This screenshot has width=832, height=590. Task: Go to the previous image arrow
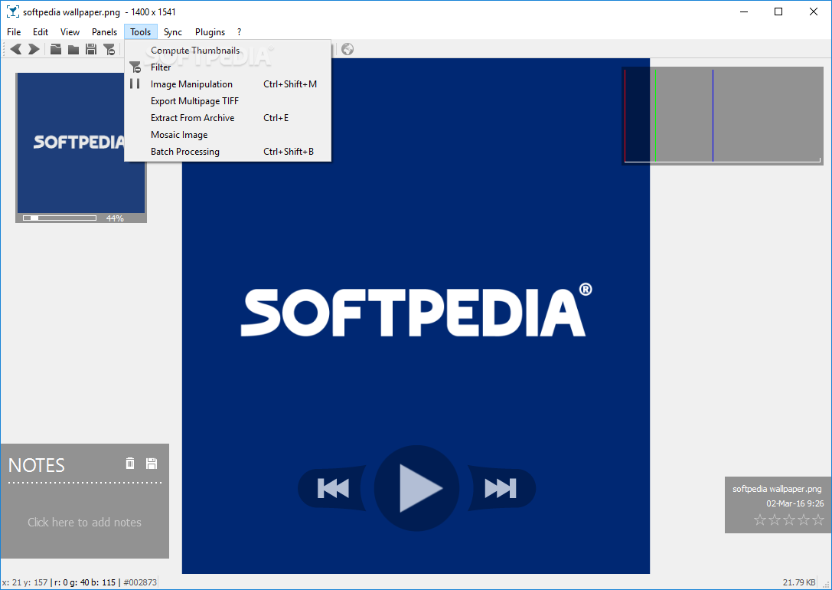click(x=16, y=49)
